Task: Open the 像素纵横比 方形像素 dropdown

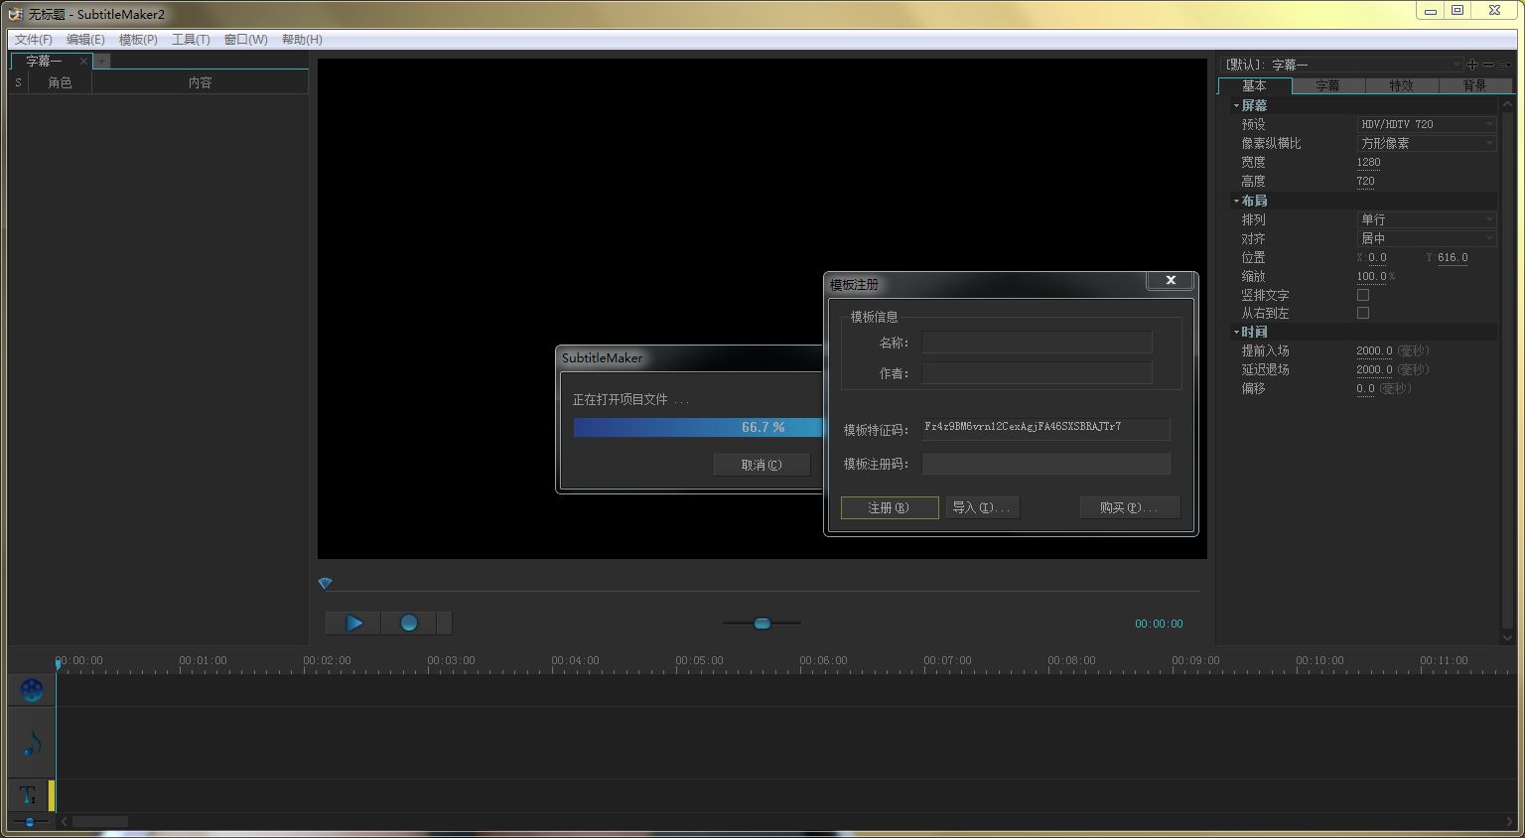Action: 1426,143
